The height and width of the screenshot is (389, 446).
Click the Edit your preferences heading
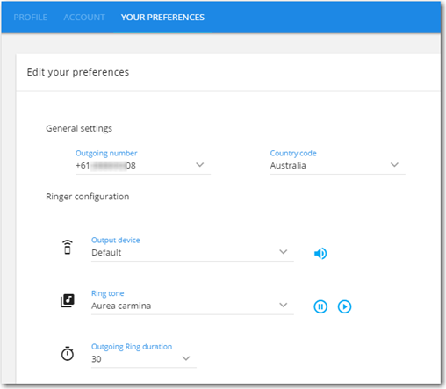[x=78, y=72]
